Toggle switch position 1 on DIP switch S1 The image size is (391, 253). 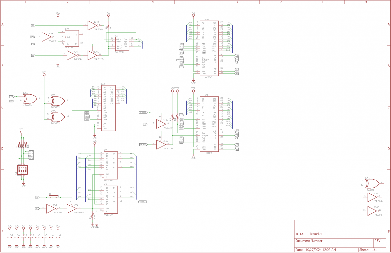[19, 170]
